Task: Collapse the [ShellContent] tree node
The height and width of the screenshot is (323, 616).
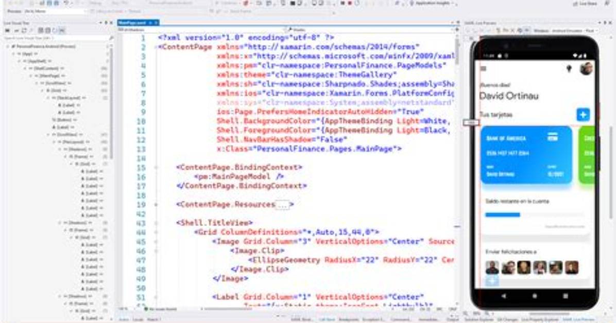Action: (26, 68)
